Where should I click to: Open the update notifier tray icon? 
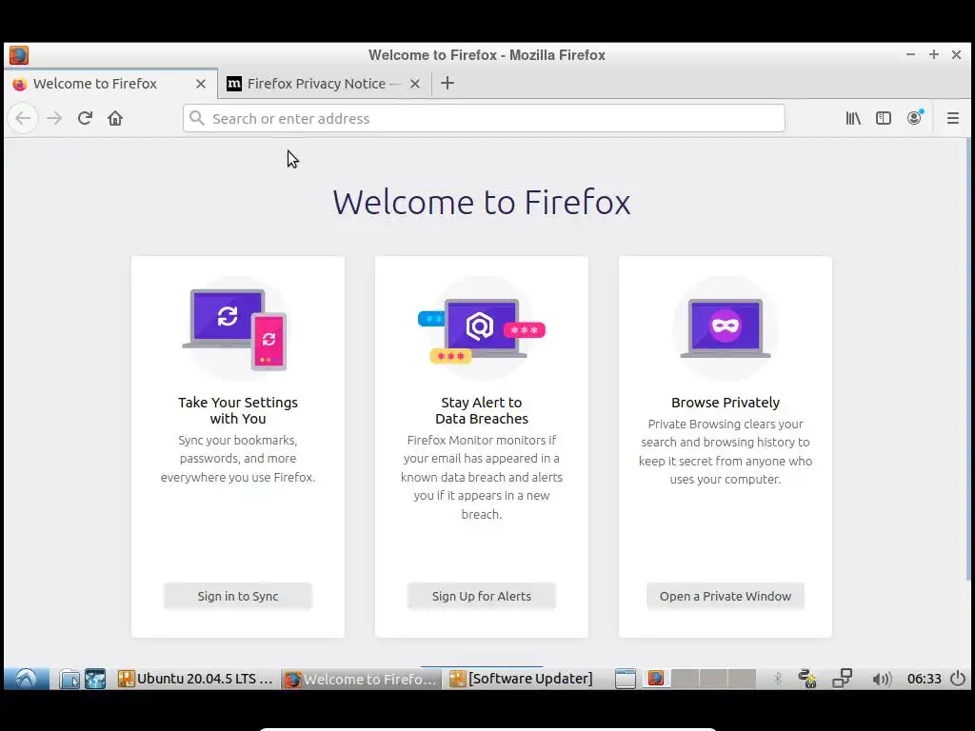click(x=807, y=678)
